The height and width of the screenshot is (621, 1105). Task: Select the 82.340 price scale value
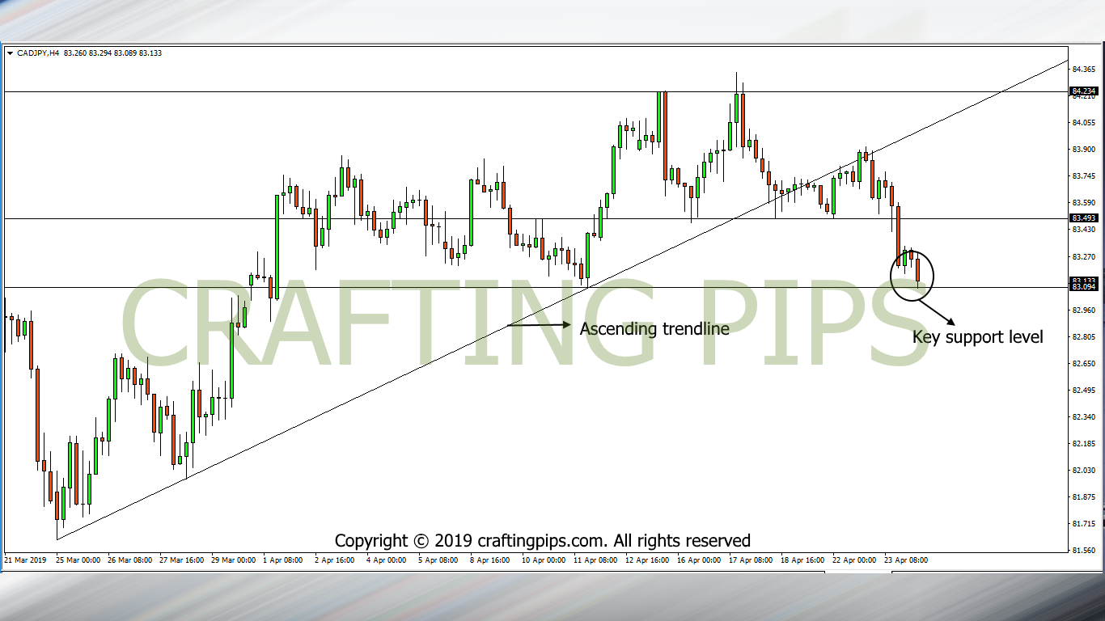[x=1083, y=416]
